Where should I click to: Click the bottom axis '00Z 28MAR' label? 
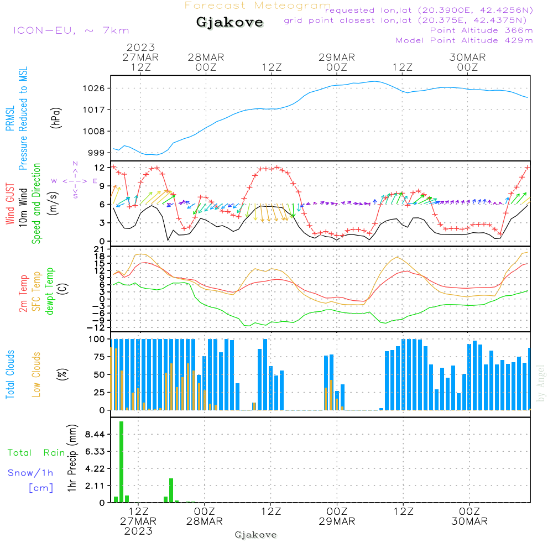[x=205, y=517]
